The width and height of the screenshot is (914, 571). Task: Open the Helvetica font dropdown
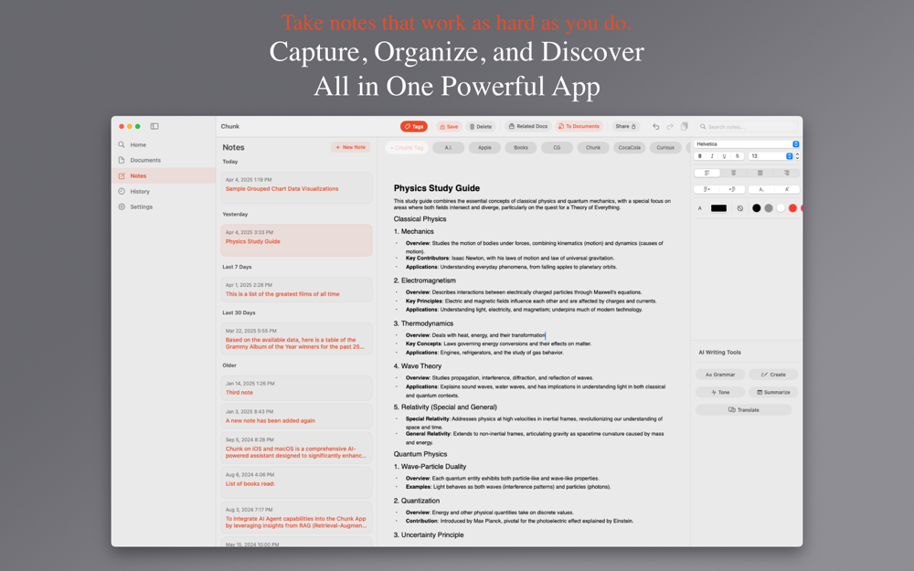pos(747,144)
